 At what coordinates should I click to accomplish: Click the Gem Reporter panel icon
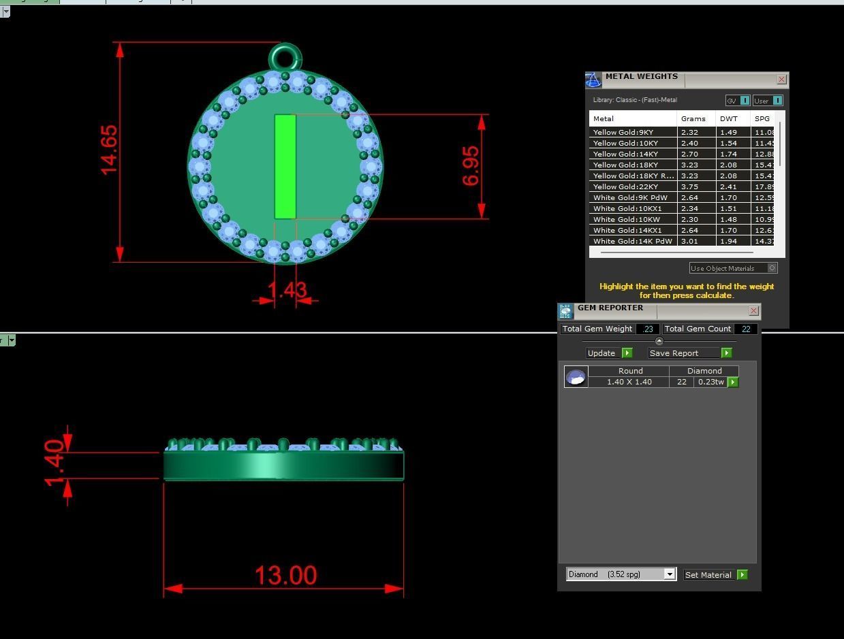pos(565,311)
